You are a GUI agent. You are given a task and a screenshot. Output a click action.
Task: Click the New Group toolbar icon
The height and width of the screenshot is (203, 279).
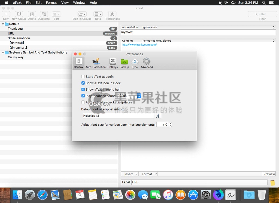click(x=19, y=14)
